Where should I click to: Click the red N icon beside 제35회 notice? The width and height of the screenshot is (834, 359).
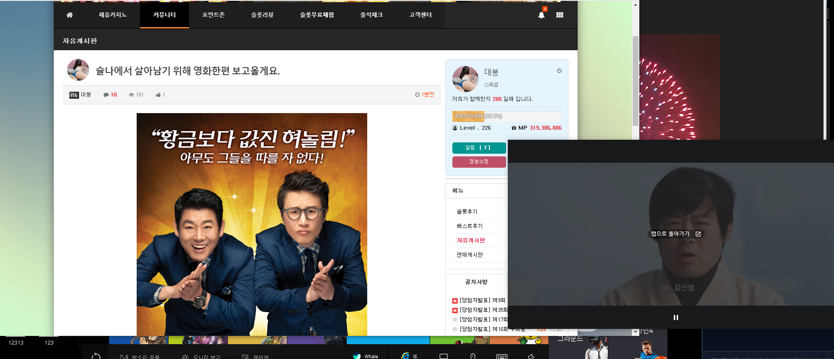coord(455,311)
